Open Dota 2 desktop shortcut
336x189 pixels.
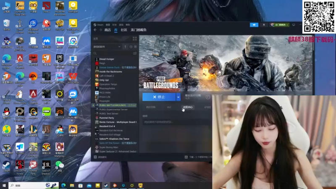pos(46,7)
